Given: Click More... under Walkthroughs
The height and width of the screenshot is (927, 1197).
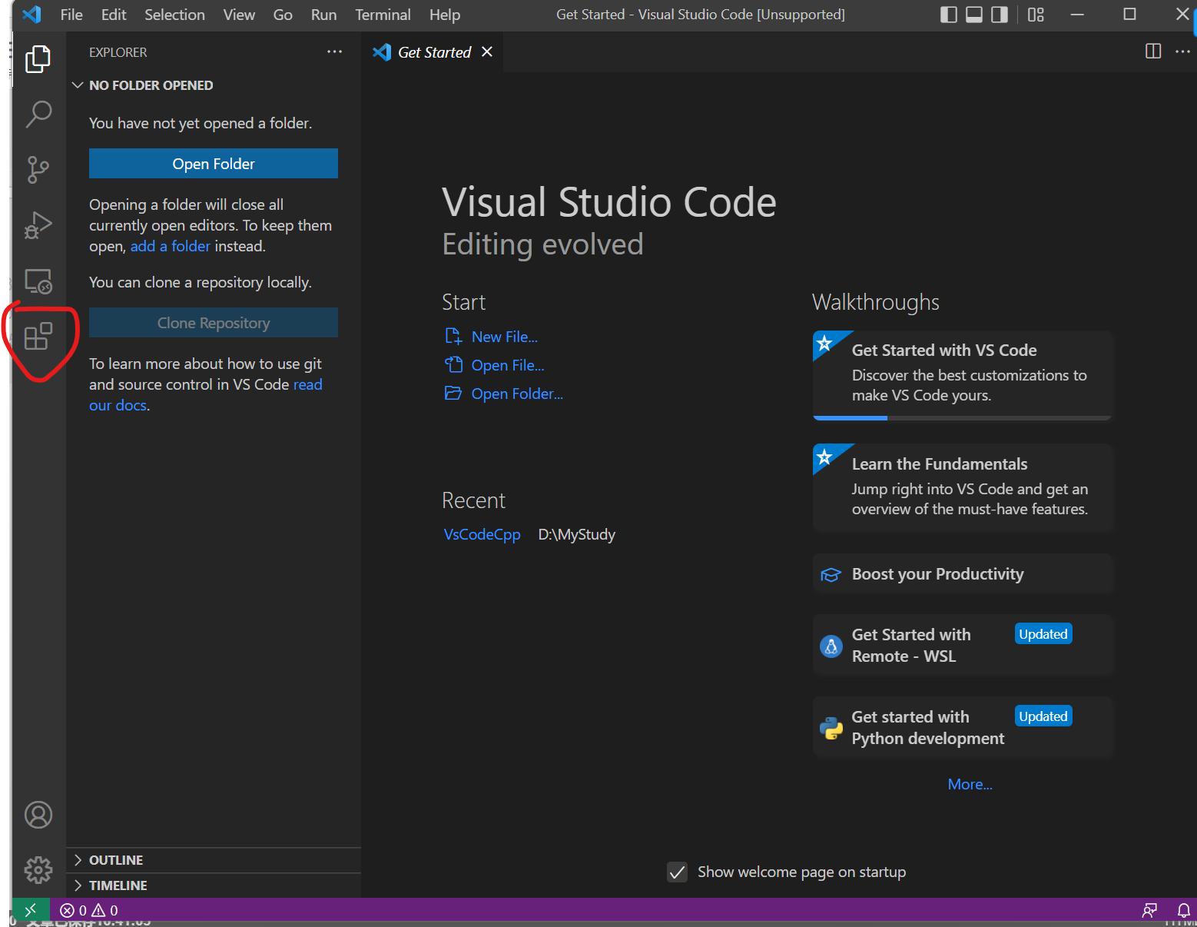Looking at the screenshot, I should 970,784.
